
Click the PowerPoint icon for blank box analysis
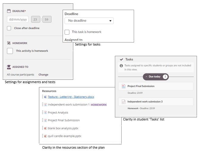pos(45,128)
